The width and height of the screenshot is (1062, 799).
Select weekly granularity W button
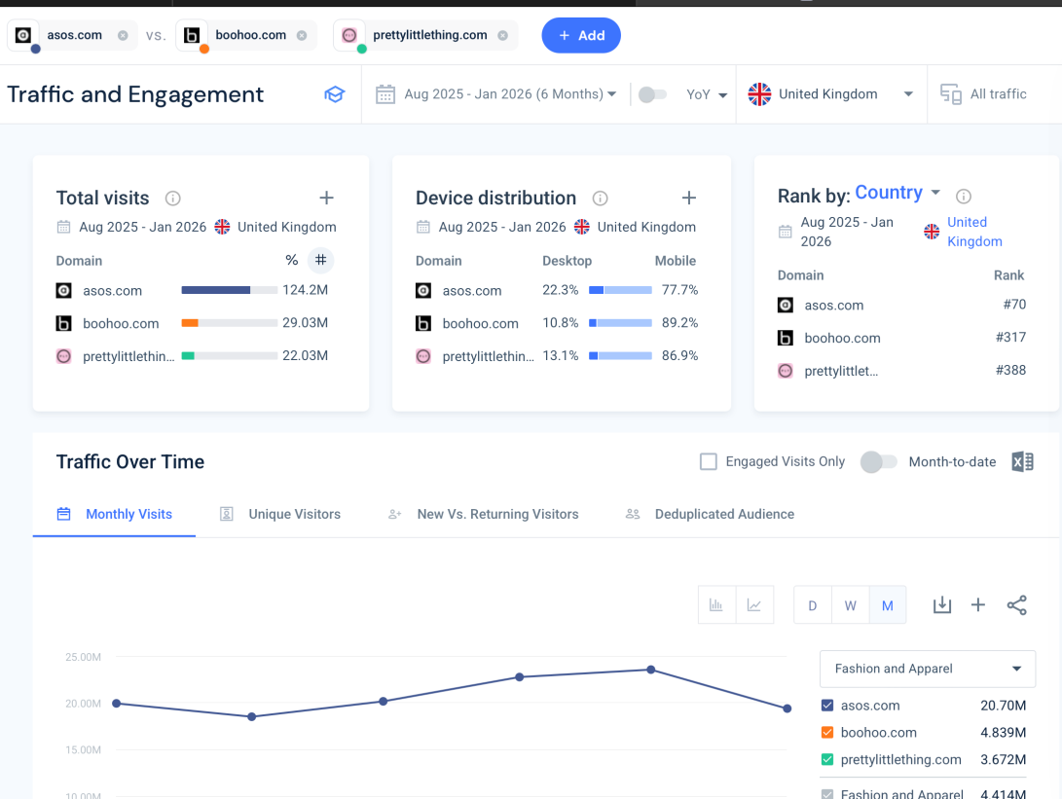(850, 605)
